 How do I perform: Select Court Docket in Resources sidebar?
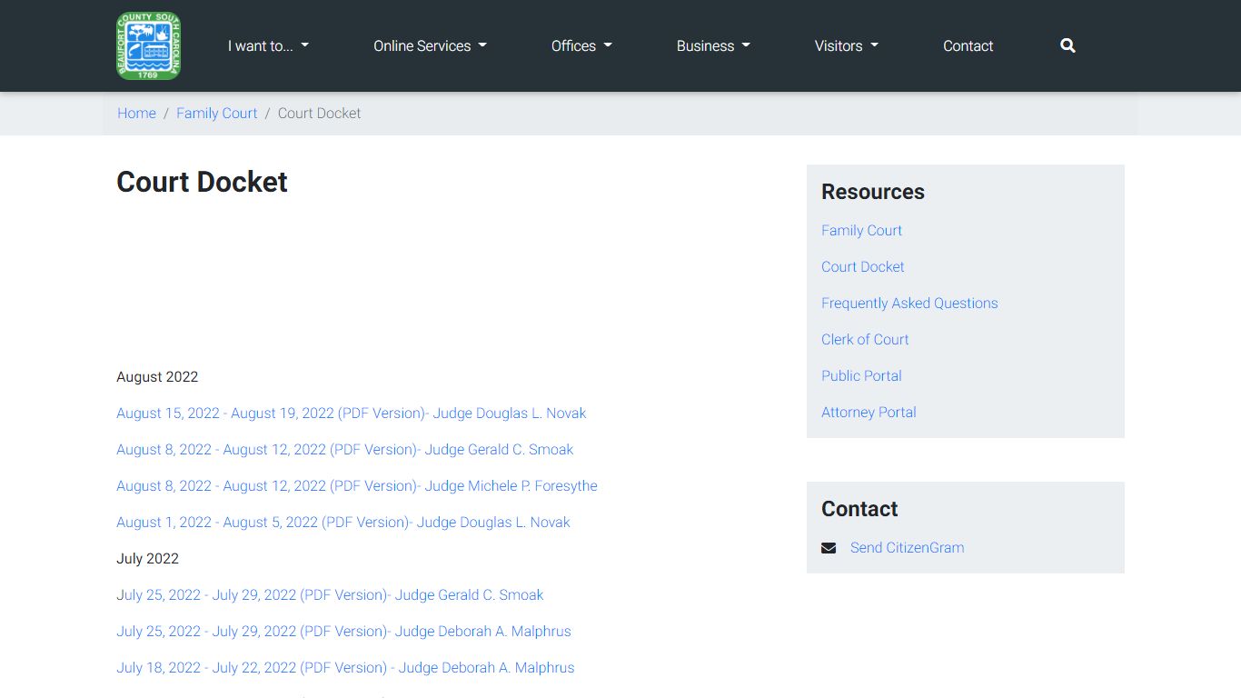pyautogui.click(x=863, y=267)
